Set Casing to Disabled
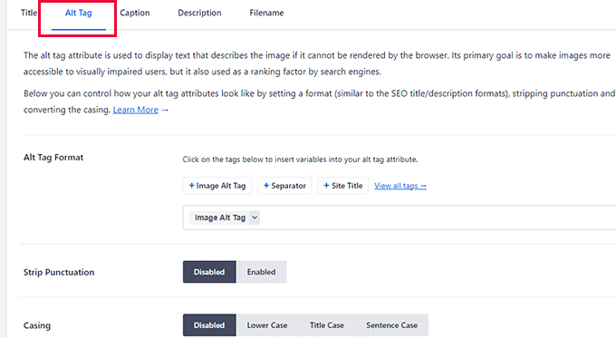 point(209,325)
